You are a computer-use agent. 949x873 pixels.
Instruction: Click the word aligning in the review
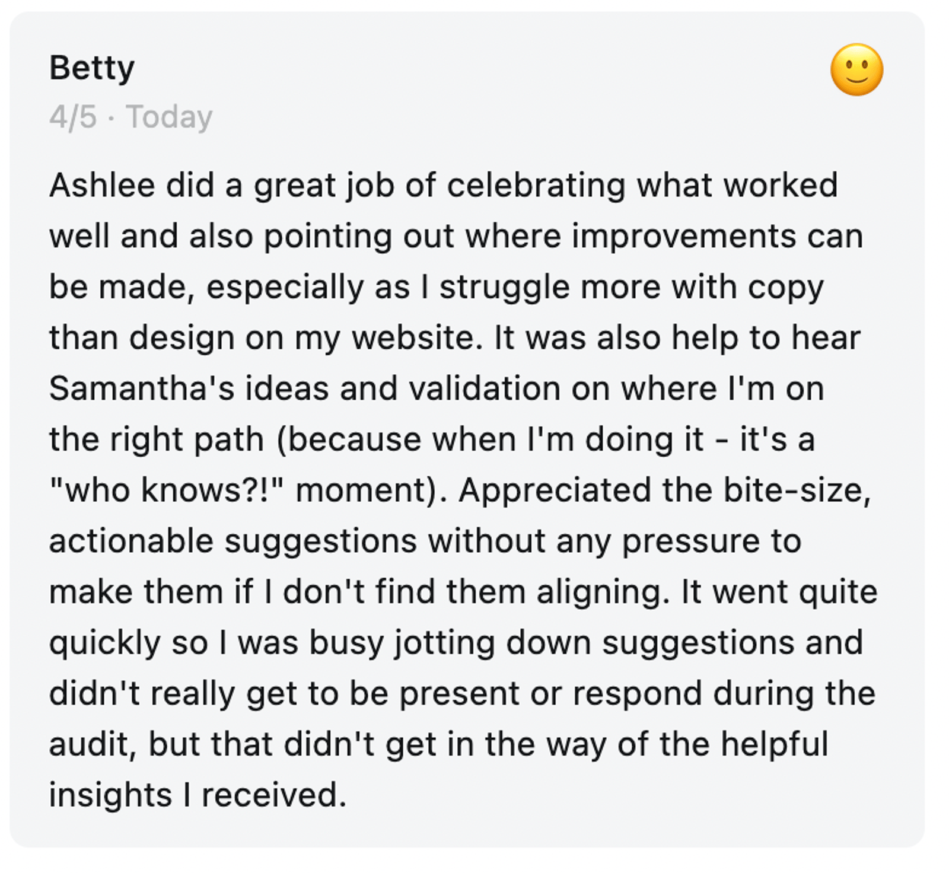(x=603, y=592)
